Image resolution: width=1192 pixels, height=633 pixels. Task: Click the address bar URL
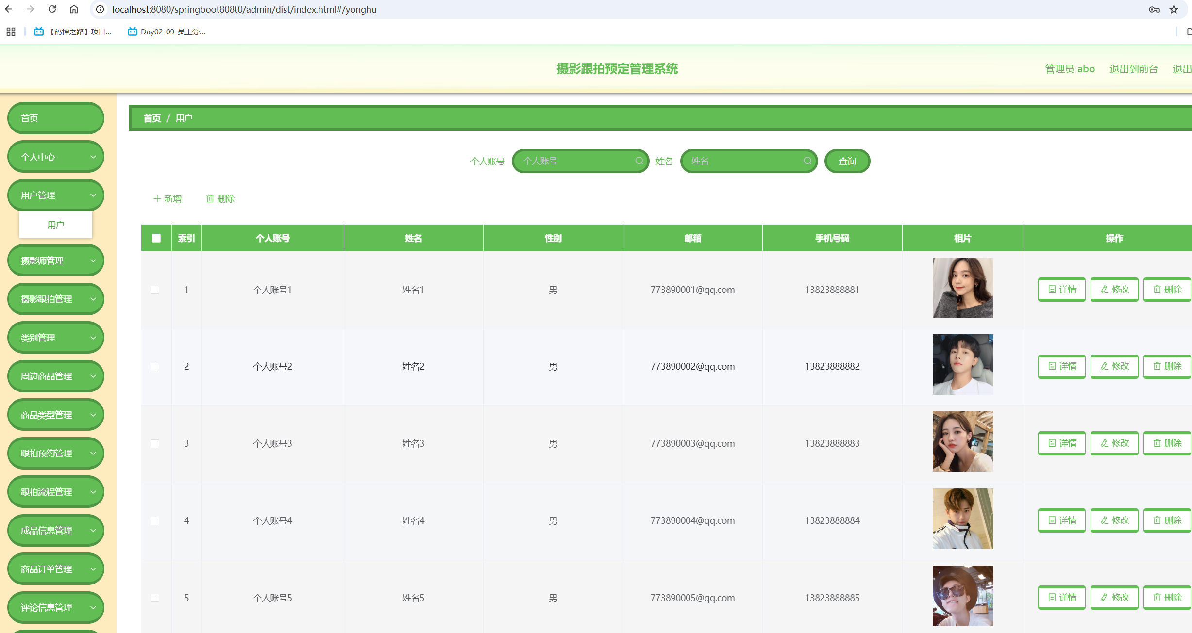click(244, 9)
